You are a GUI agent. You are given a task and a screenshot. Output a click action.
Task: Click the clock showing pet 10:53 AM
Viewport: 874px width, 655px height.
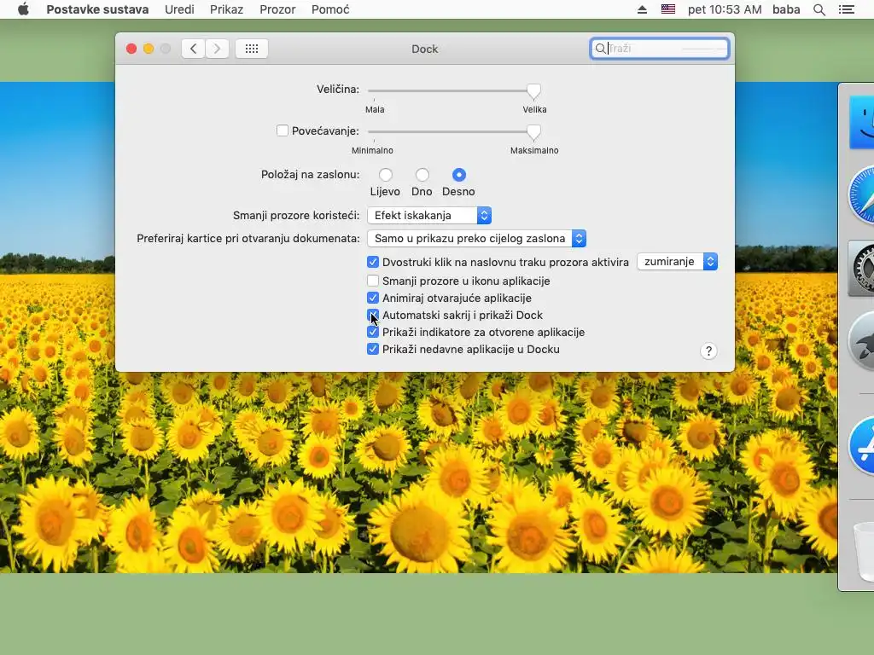(x=725, y=9)
